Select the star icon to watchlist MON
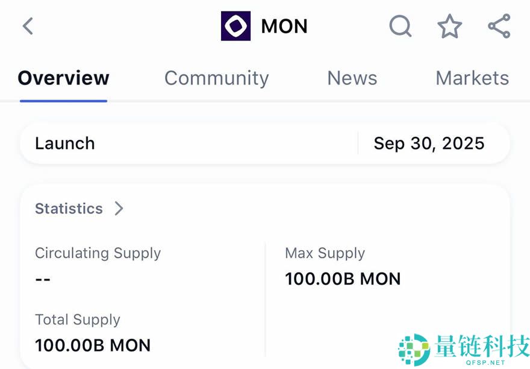The image size is (530, 369). coord(449,26)
